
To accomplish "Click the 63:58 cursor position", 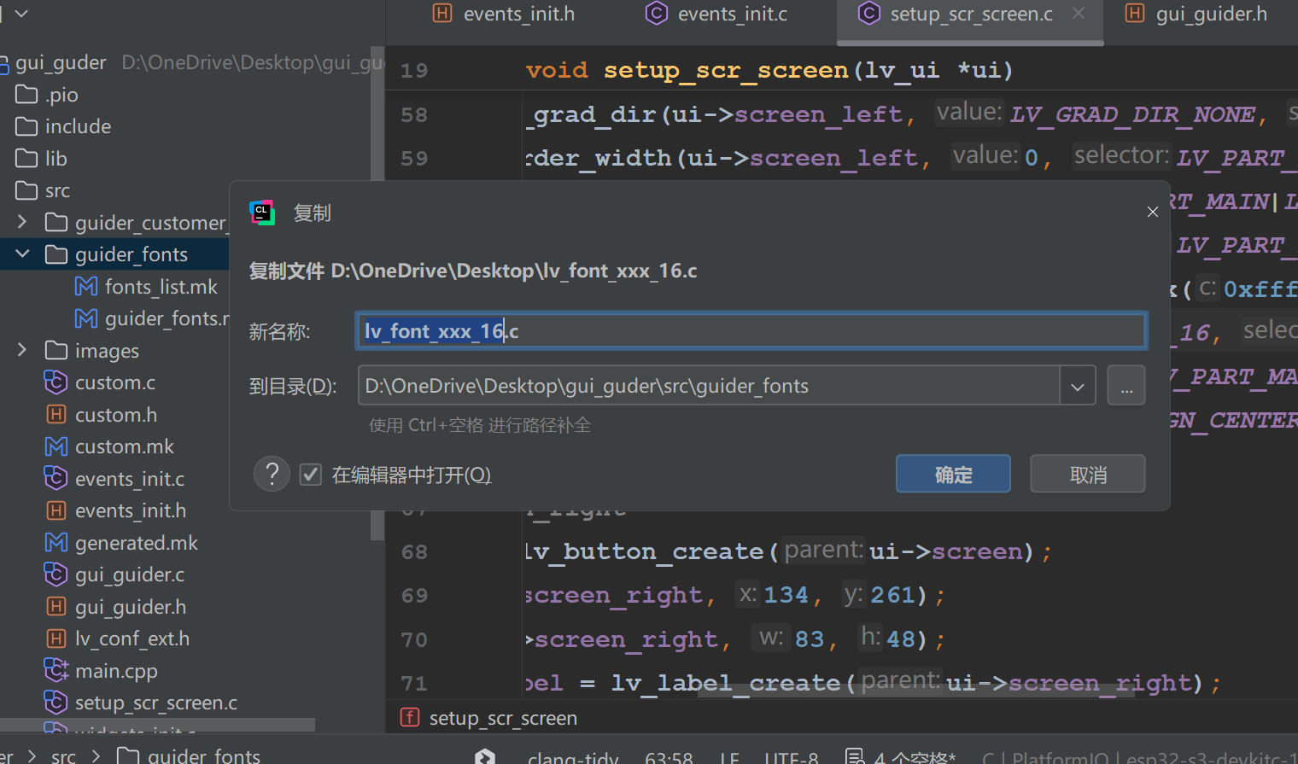I will 669,756.
